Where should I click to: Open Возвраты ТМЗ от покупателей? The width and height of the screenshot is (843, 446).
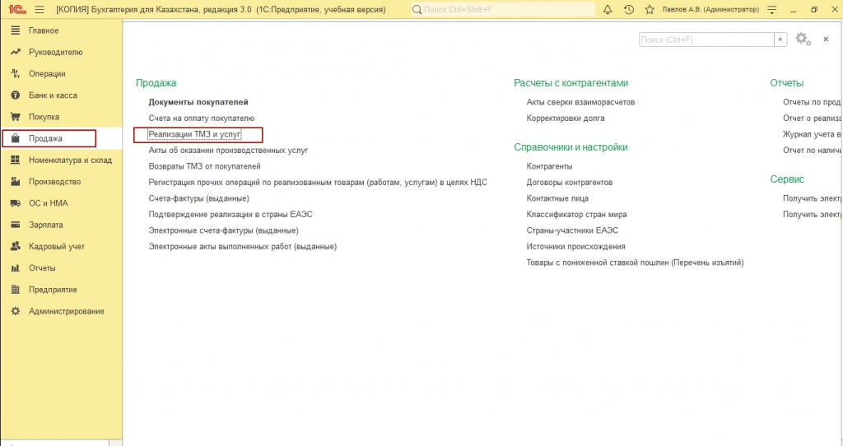coord(204,166)
